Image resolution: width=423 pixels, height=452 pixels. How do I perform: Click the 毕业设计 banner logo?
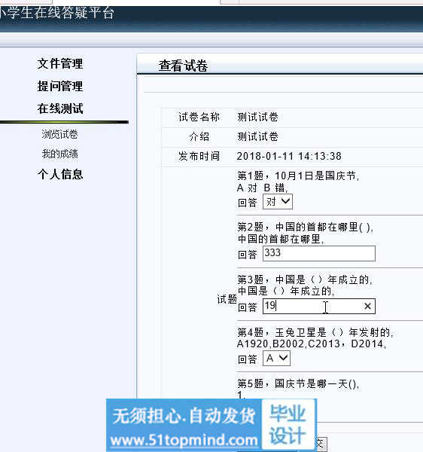coord(288,425)
